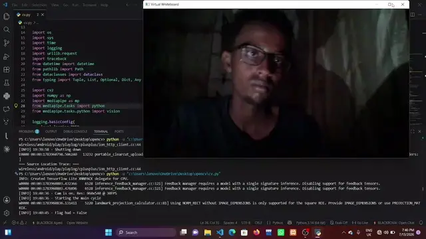
Task: Open Firefox from the taskbar
Action: 256,232
